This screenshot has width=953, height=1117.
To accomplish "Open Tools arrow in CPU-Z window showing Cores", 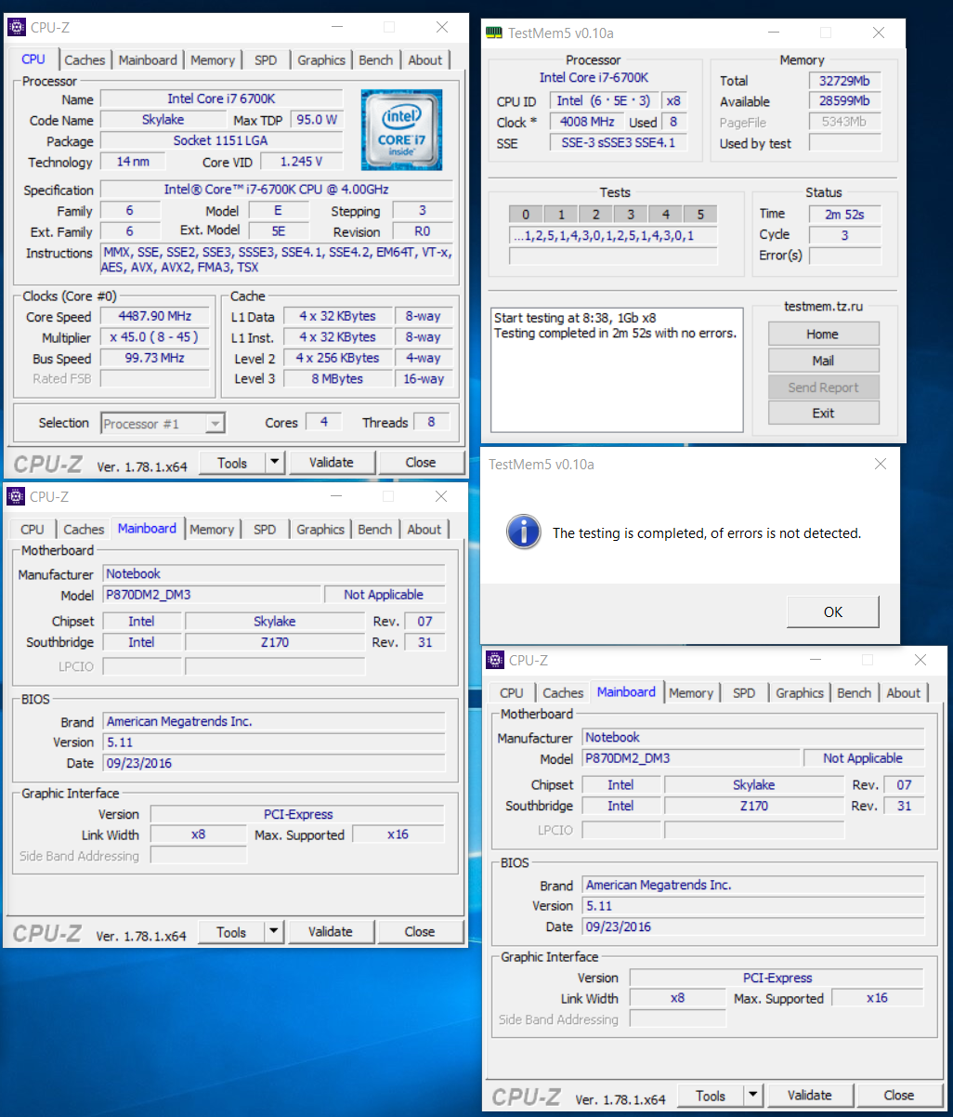I will (275, 462).
